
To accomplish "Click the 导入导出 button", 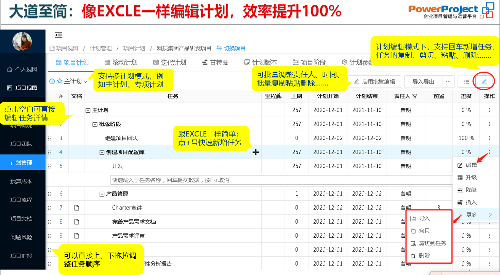I will point(423,82).
